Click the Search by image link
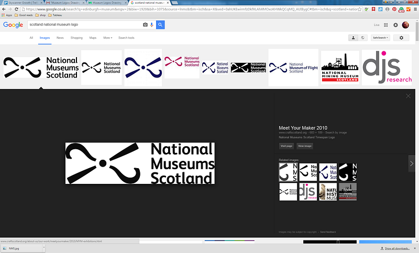Image resolution: width=419 pixels, height=253 pixels. (336, 133)
